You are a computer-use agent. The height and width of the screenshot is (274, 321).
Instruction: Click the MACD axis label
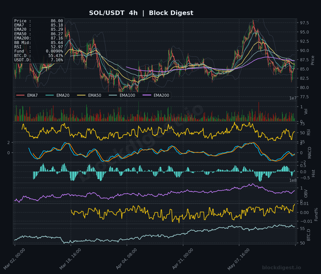coord(310,152)
